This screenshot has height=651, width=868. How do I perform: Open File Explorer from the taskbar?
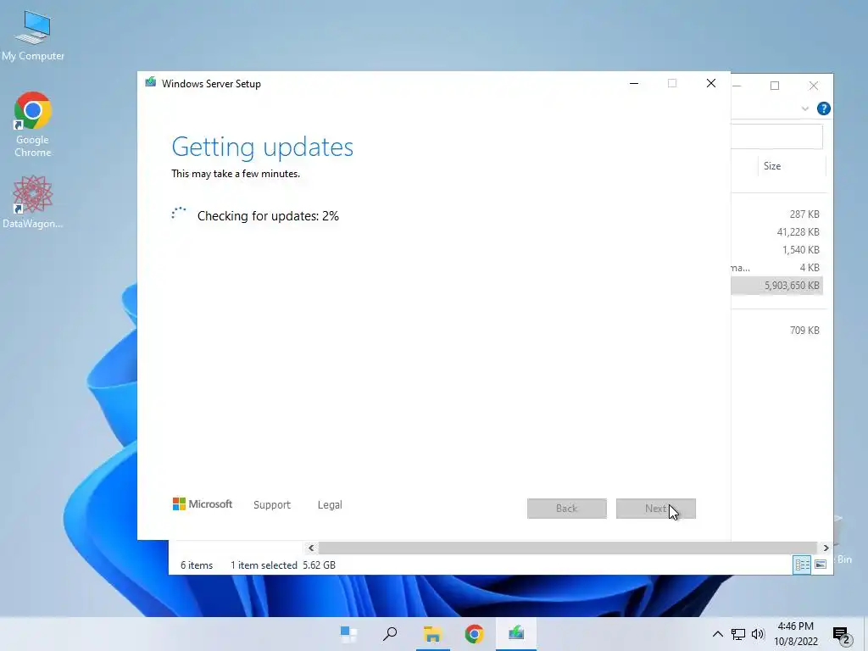[x=432, y=634]
